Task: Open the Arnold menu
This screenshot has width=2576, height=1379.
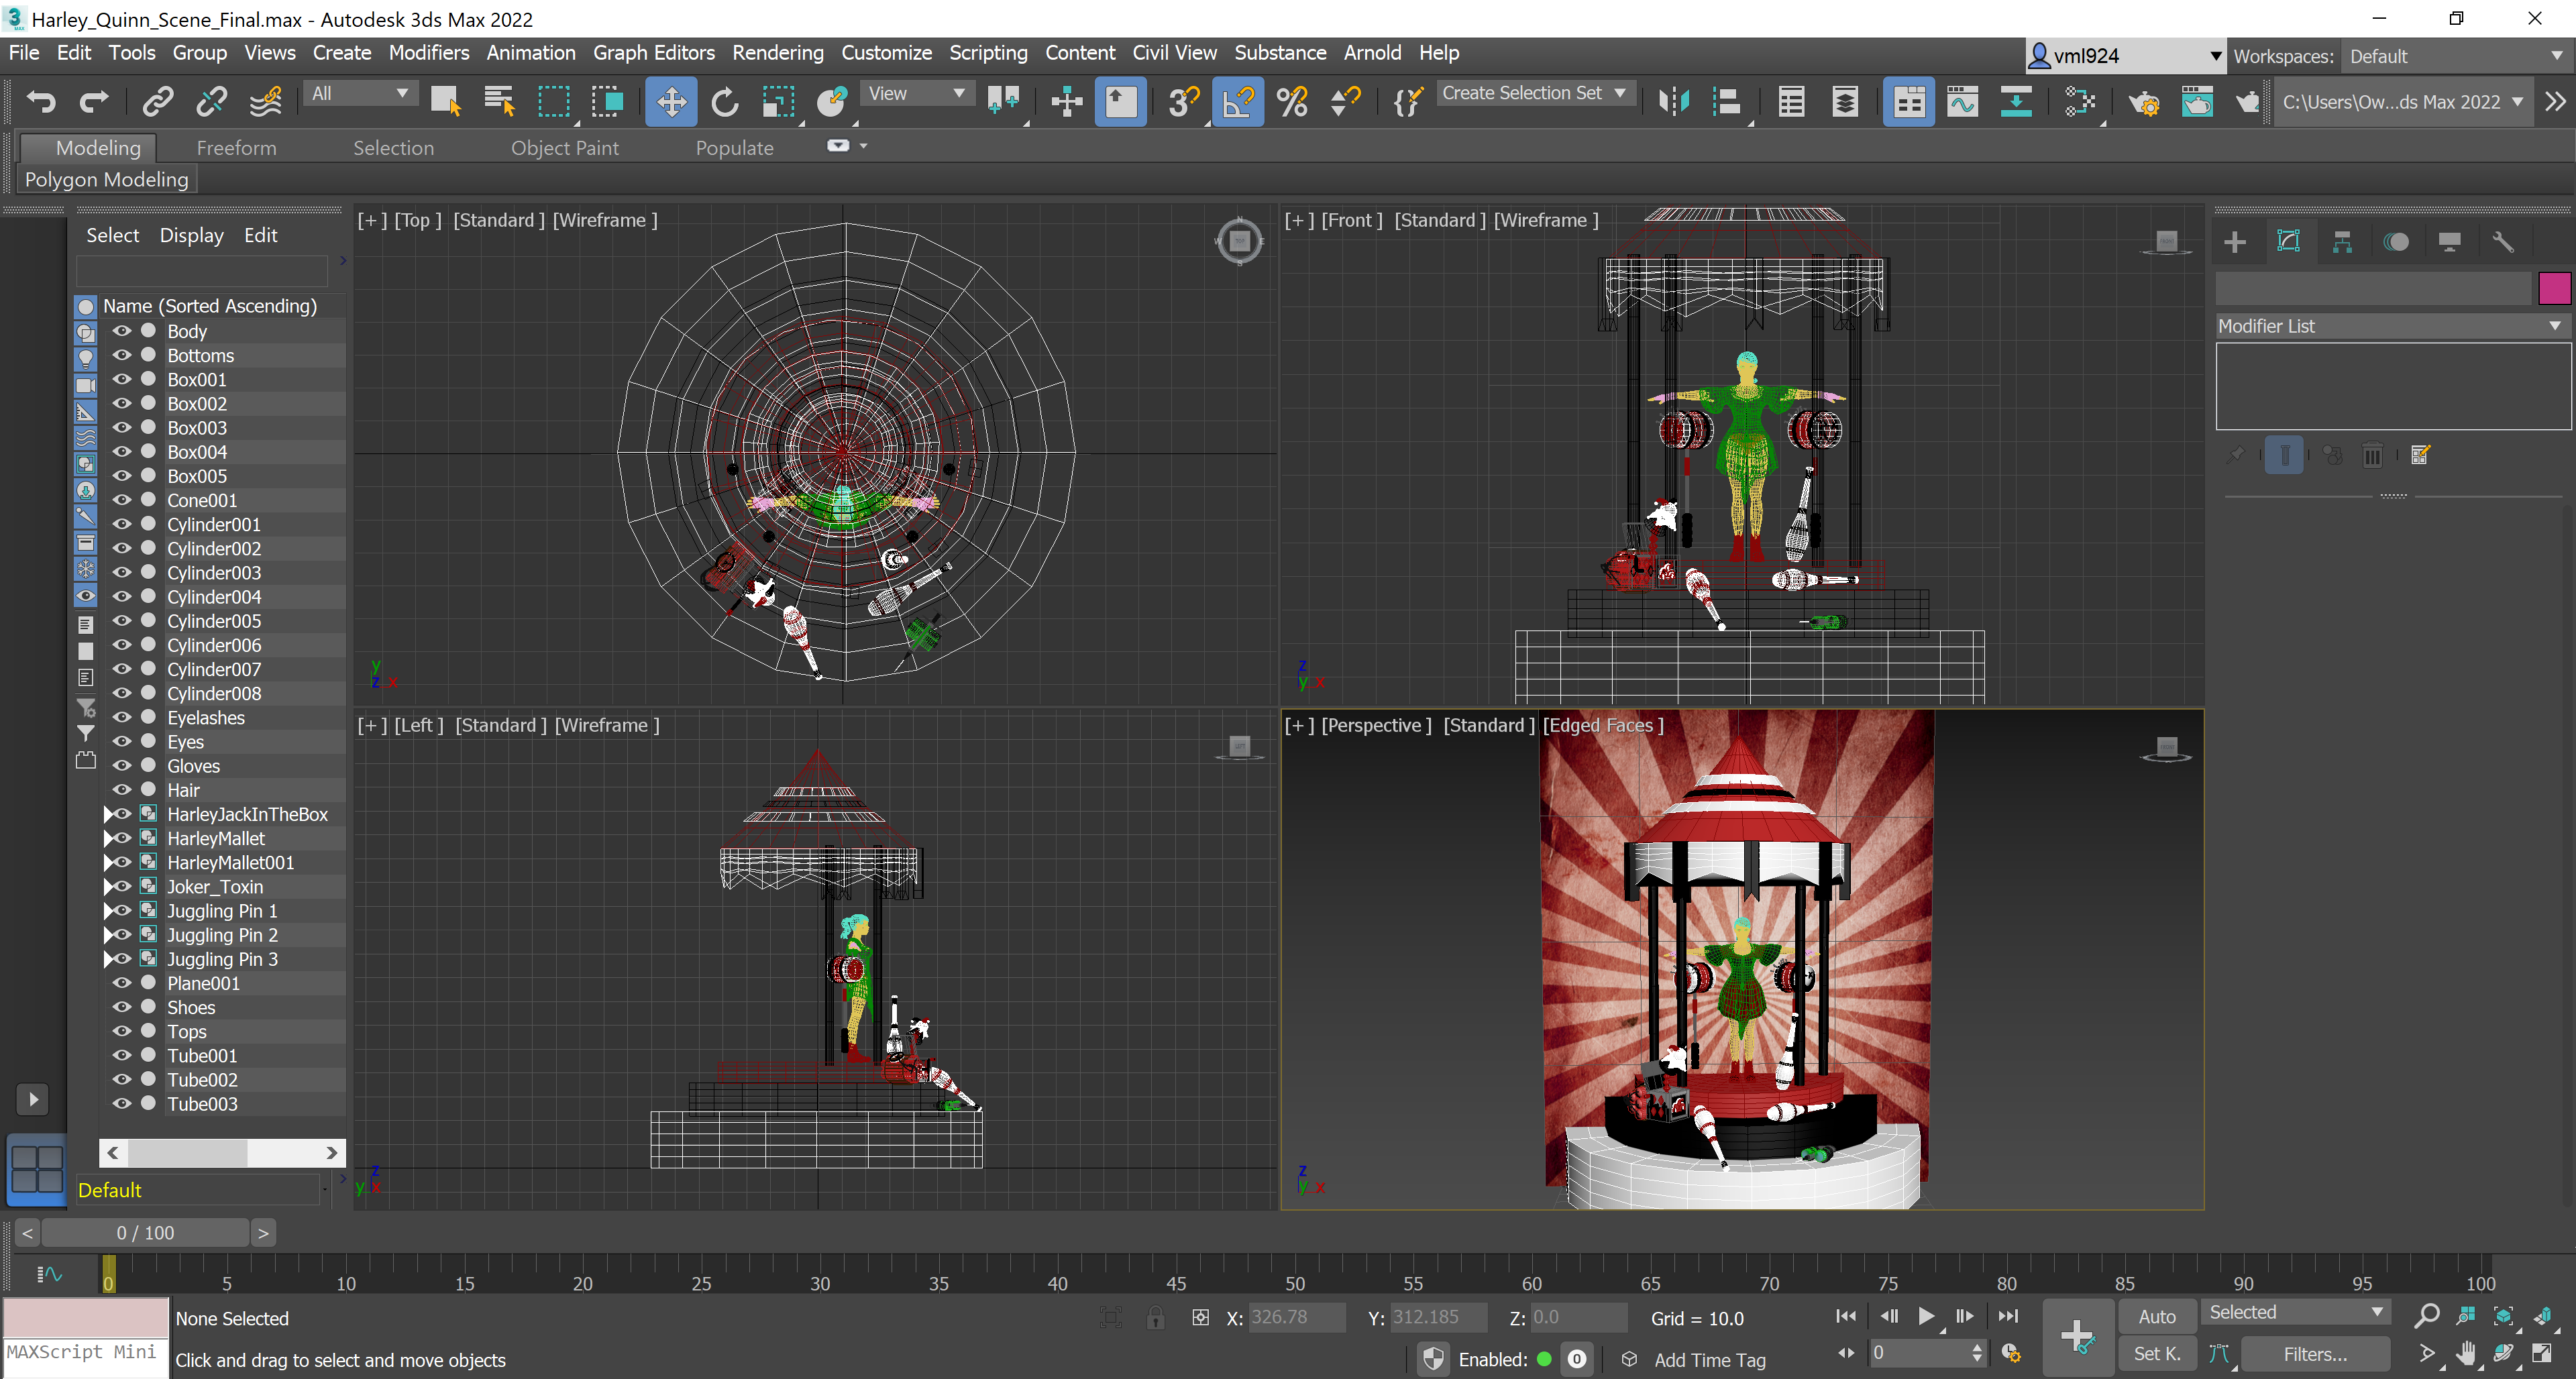Action: click(1371, 53)
